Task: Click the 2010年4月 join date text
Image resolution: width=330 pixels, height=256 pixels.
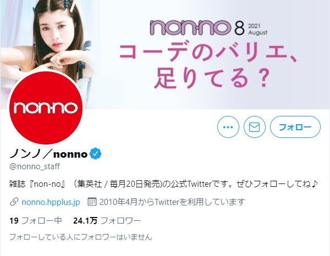Action: (172, 202)
